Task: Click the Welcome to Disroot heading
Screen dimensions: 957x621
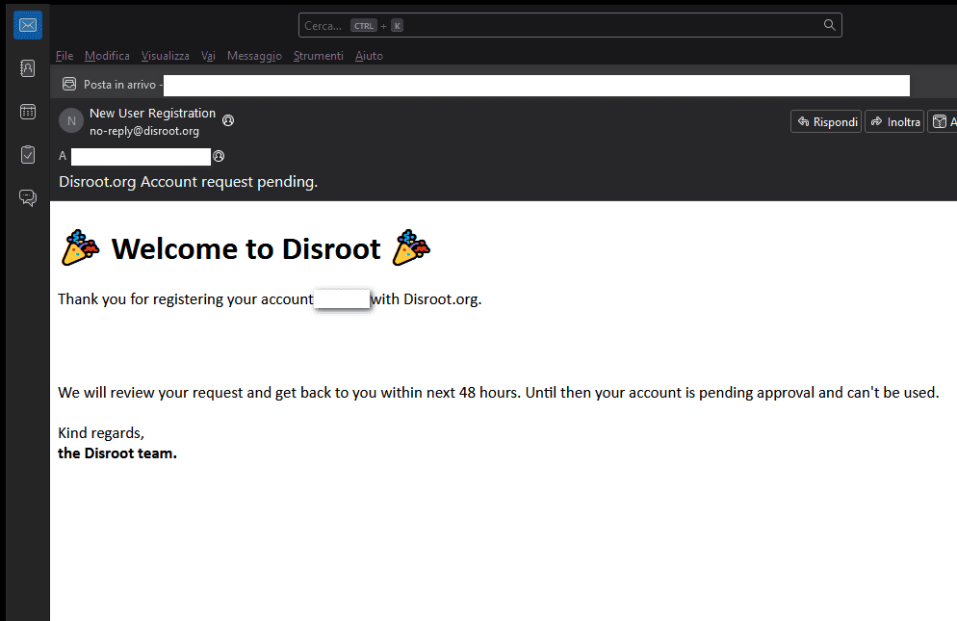Action: coord(246,249)
